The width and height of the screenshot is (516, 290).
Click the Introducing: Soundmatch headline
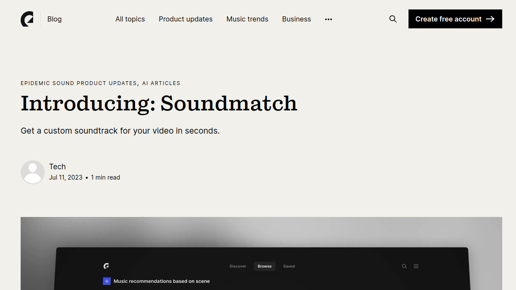[159, 104]
